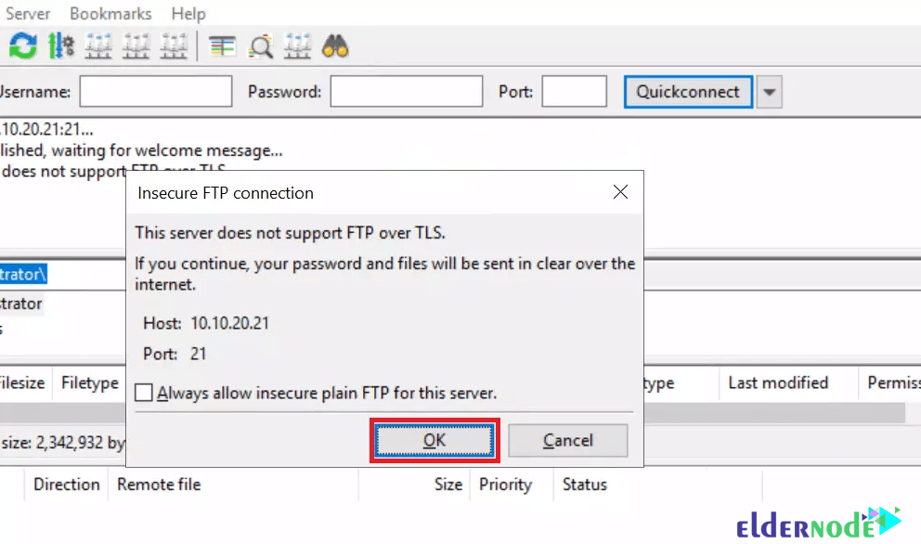Click the second server grid toolbar icon

(x=136, y=45)
